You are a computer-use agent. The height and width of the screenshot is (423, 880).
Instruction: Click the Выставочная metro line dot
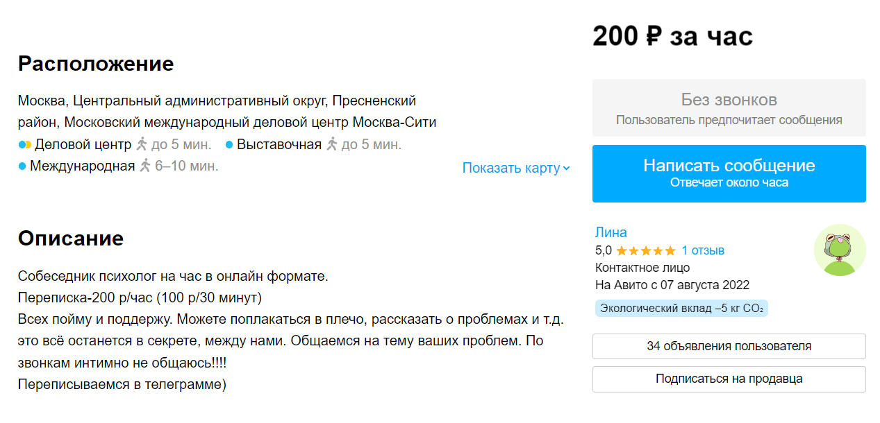(x=229, y=145)
